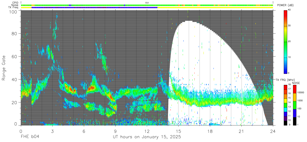Screen dimensions: 307x142
Task: Click the 21 tick on the UT hours axis
Action: pyautogui.click(x=241, y=131)
